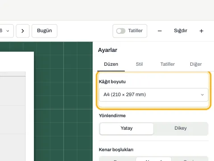Open the Düzen tab
Screen dimensions: 214x161
111,64
